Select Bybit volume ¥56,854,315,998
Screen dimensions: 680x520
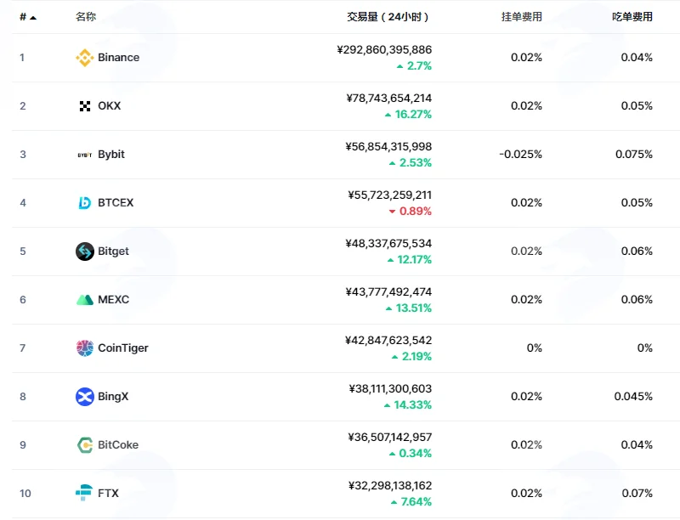[388, 147]
